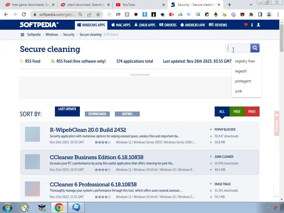Open the tab search dropdown arrow

(251, 5)
